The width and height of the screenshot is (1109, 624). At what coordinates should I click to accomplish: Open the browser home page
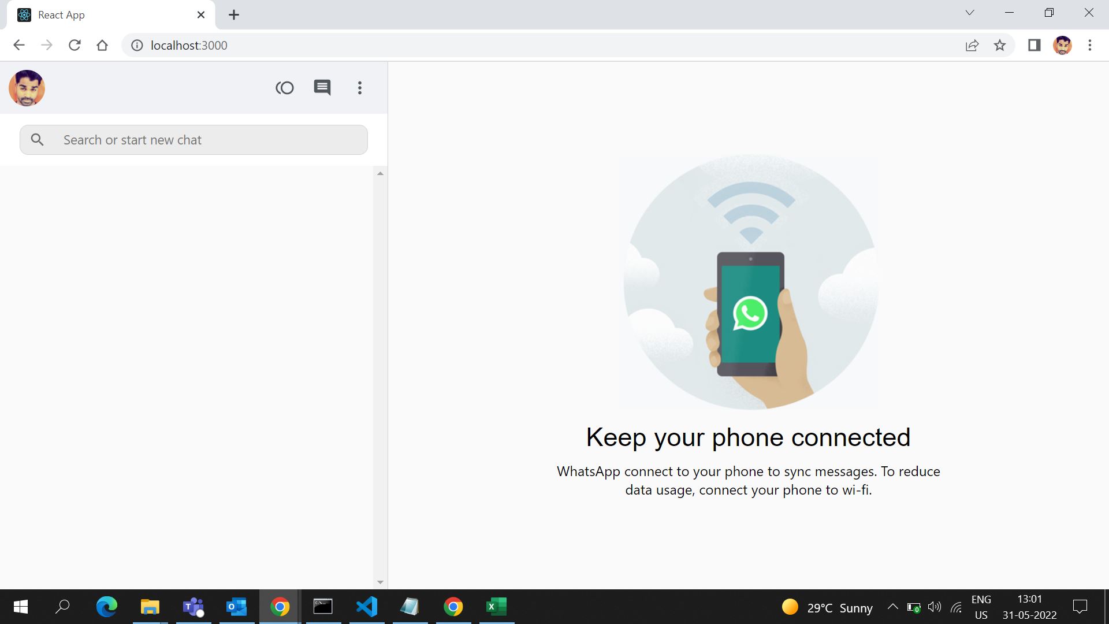pos(102,45)
